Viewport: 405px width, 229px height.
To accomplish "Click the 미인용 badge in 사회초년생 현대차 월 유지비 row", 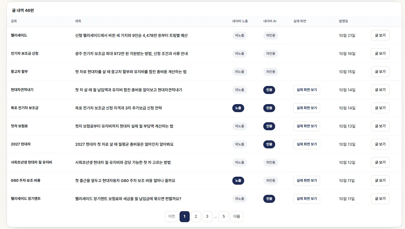I will [x=271, y=162].
